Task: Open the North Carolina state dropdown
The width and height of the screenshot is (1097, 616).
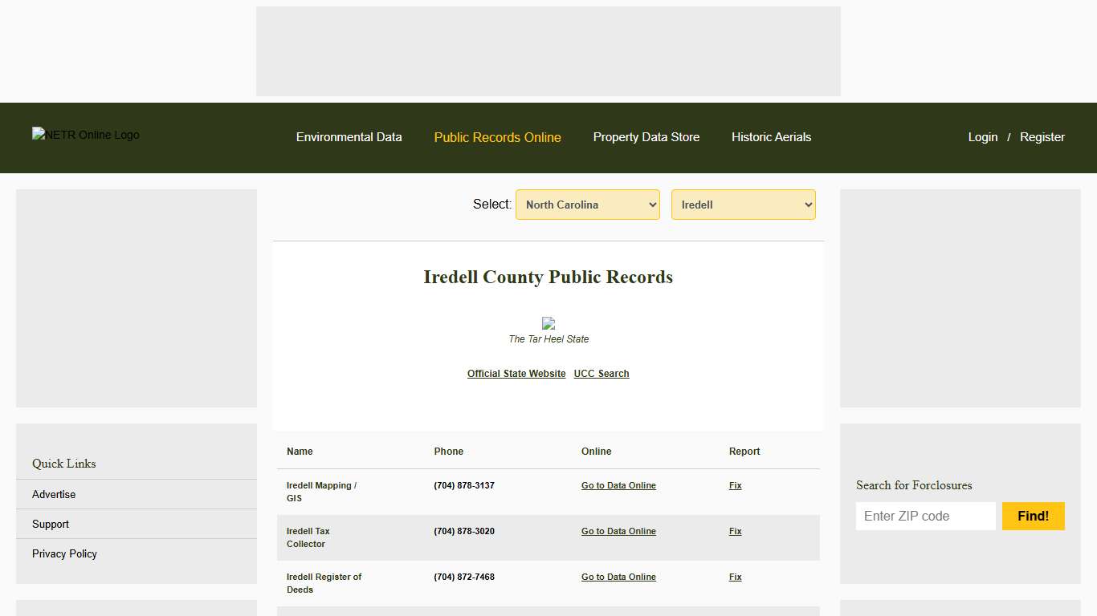Action: coord(587,205)
